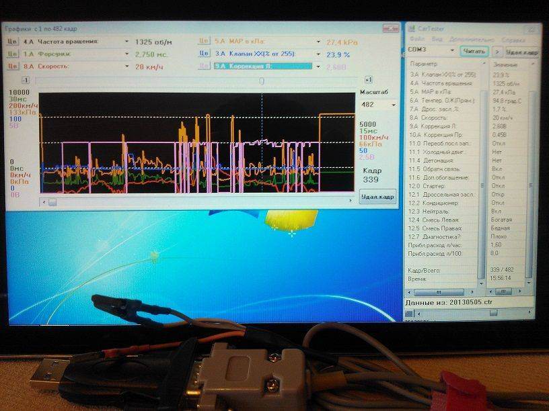Click color button for Клапан ХХ channel
This screenshot has width=549, height=411.
[204, 54]
